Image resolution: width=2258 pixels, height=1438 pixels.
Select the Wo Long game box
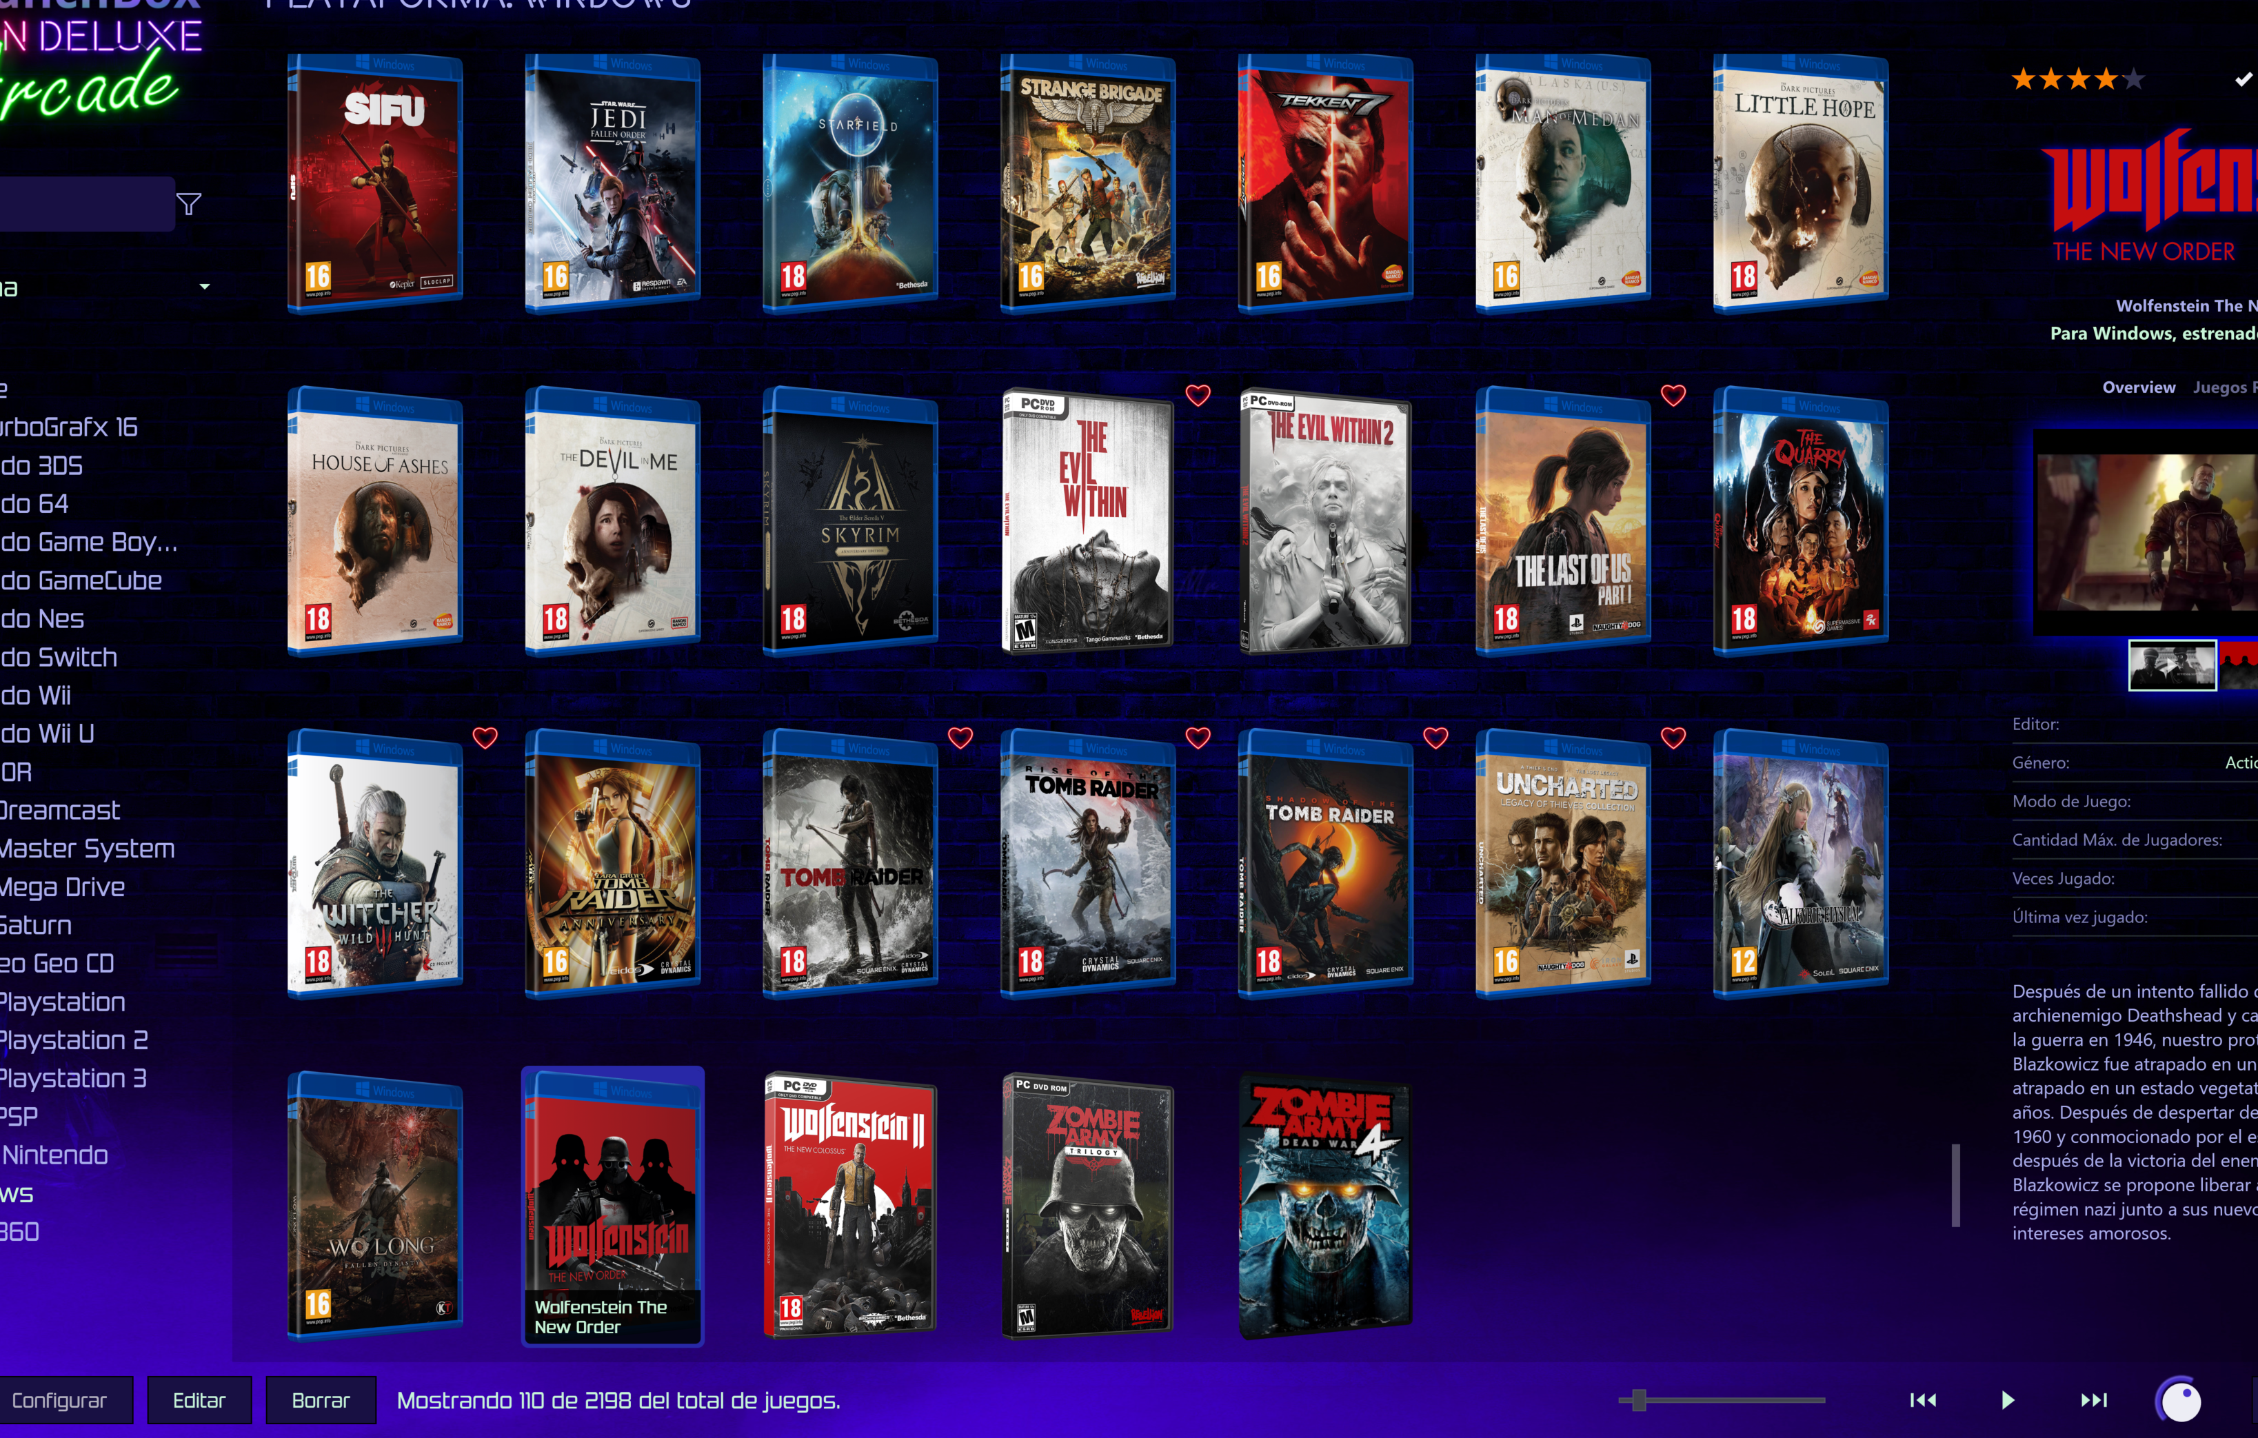coord(375,1206)
